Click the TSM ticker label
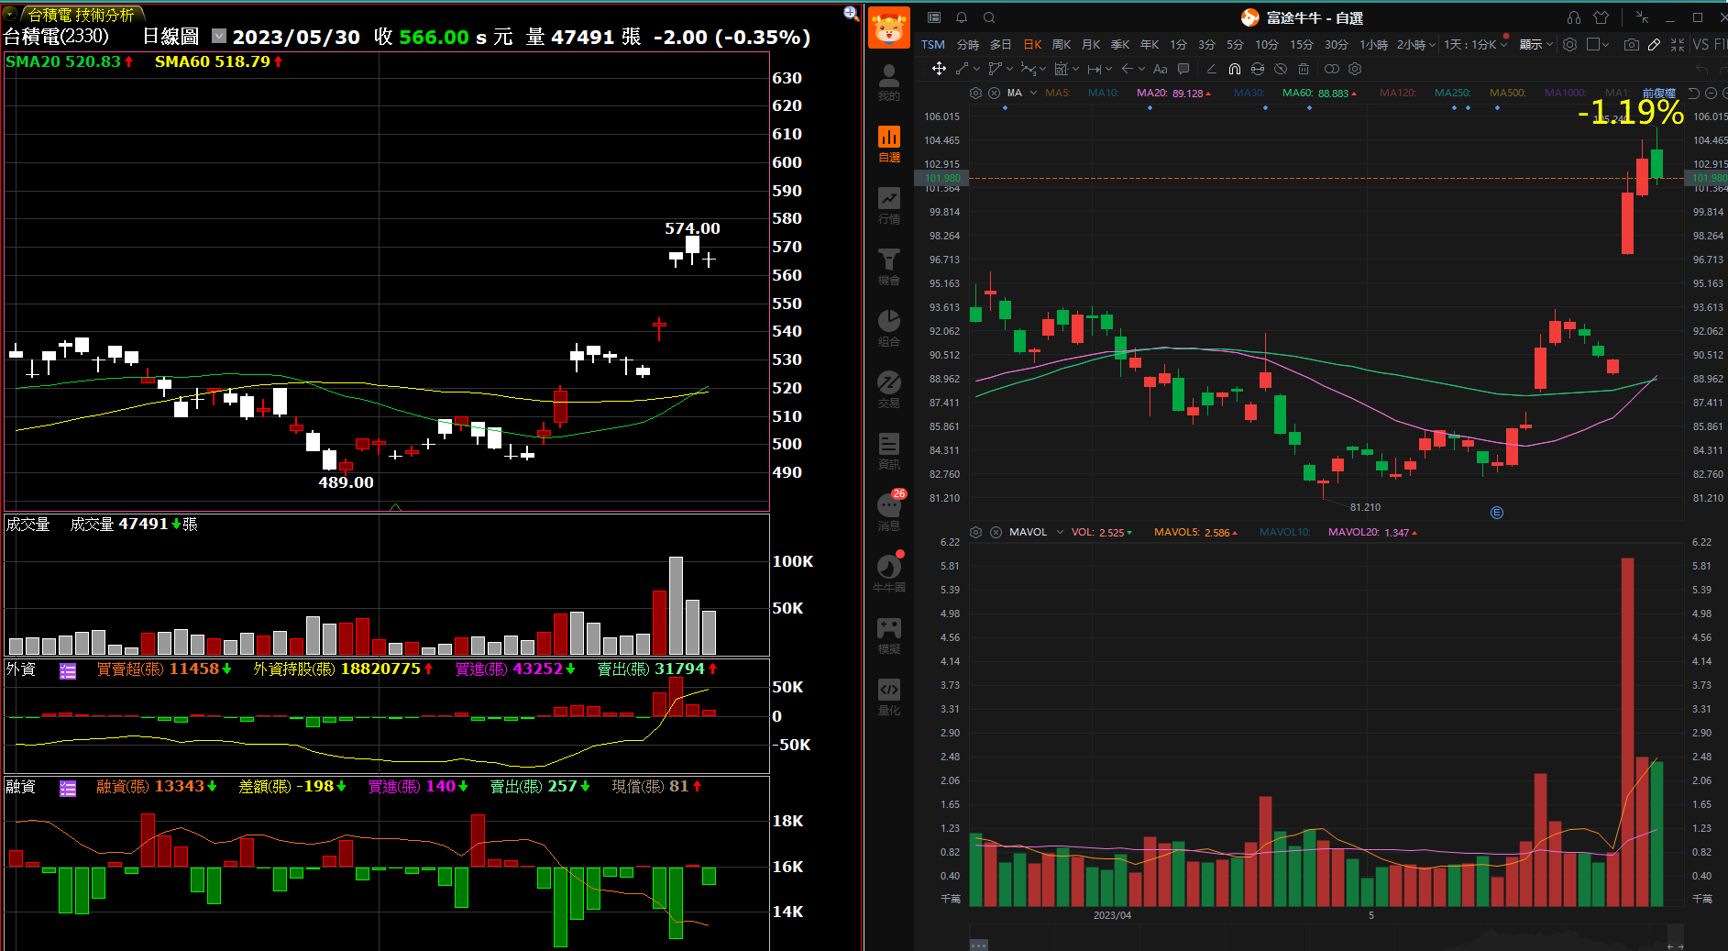 [x=933, y=44]
